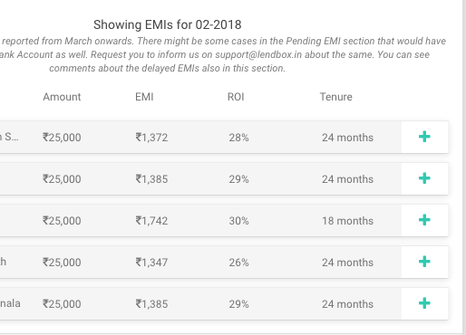466x335 pixels.
Task: Click the ₹1,372 EMI amount
Action: click(x=151, y=138)
